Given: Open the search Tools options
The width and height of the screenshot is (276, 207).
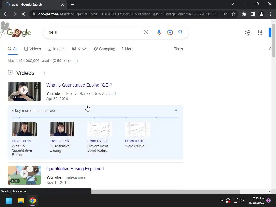Looking at the screenshot, I should 178,49.
